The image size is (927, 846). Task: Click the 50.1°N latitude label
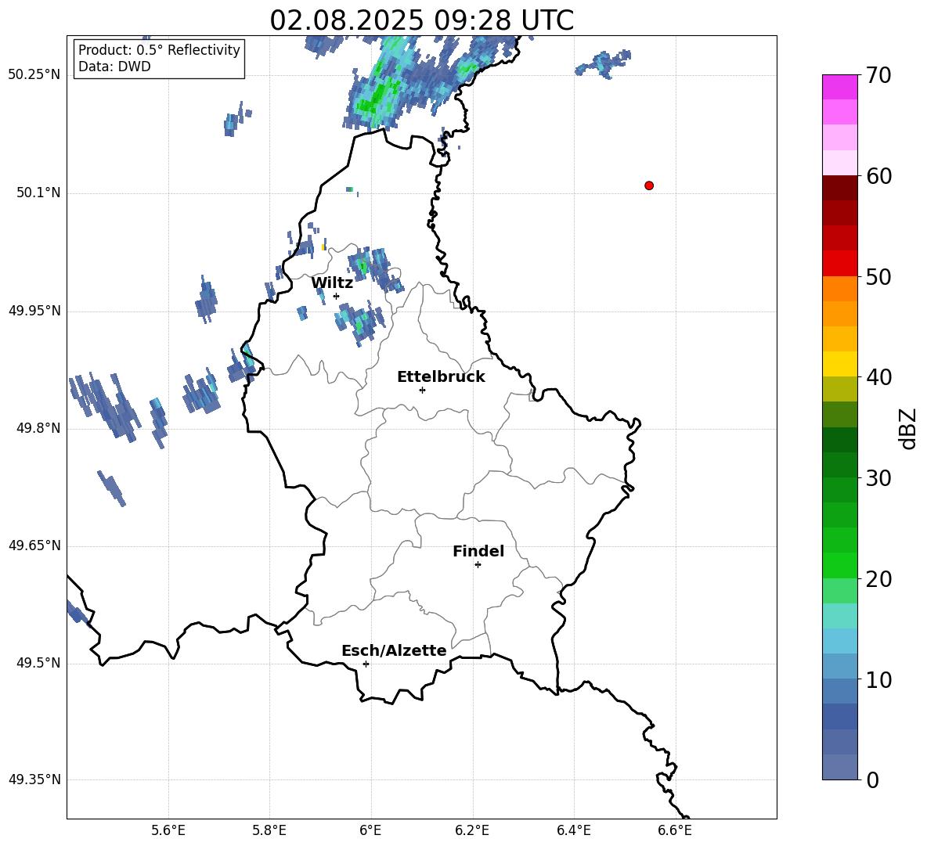point(38,193)
